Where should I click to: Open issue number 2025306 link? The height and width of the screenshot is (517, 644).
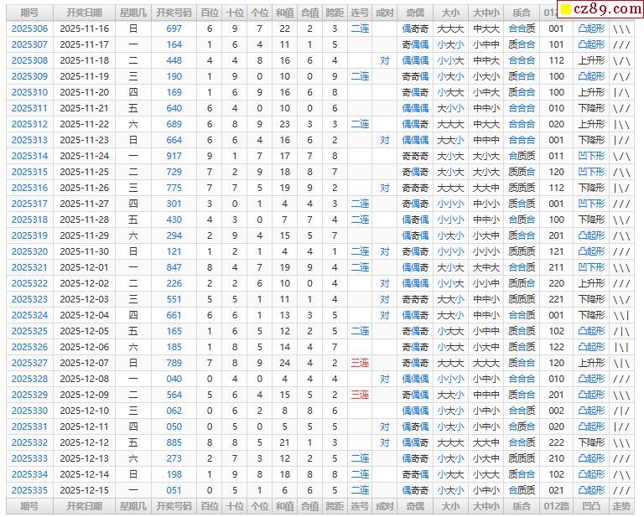coord(29,28)
